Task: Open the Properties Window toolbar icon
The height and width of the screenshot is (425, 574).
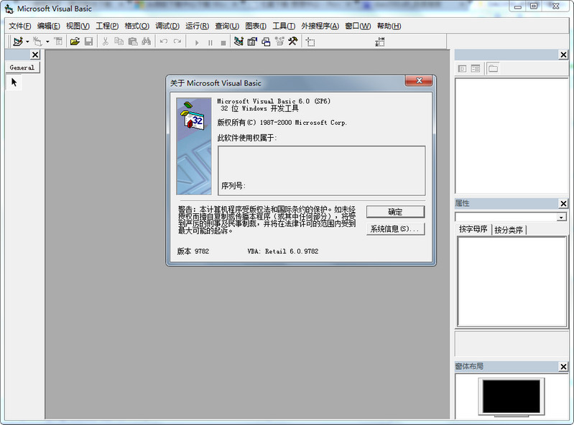Action: 252,42
